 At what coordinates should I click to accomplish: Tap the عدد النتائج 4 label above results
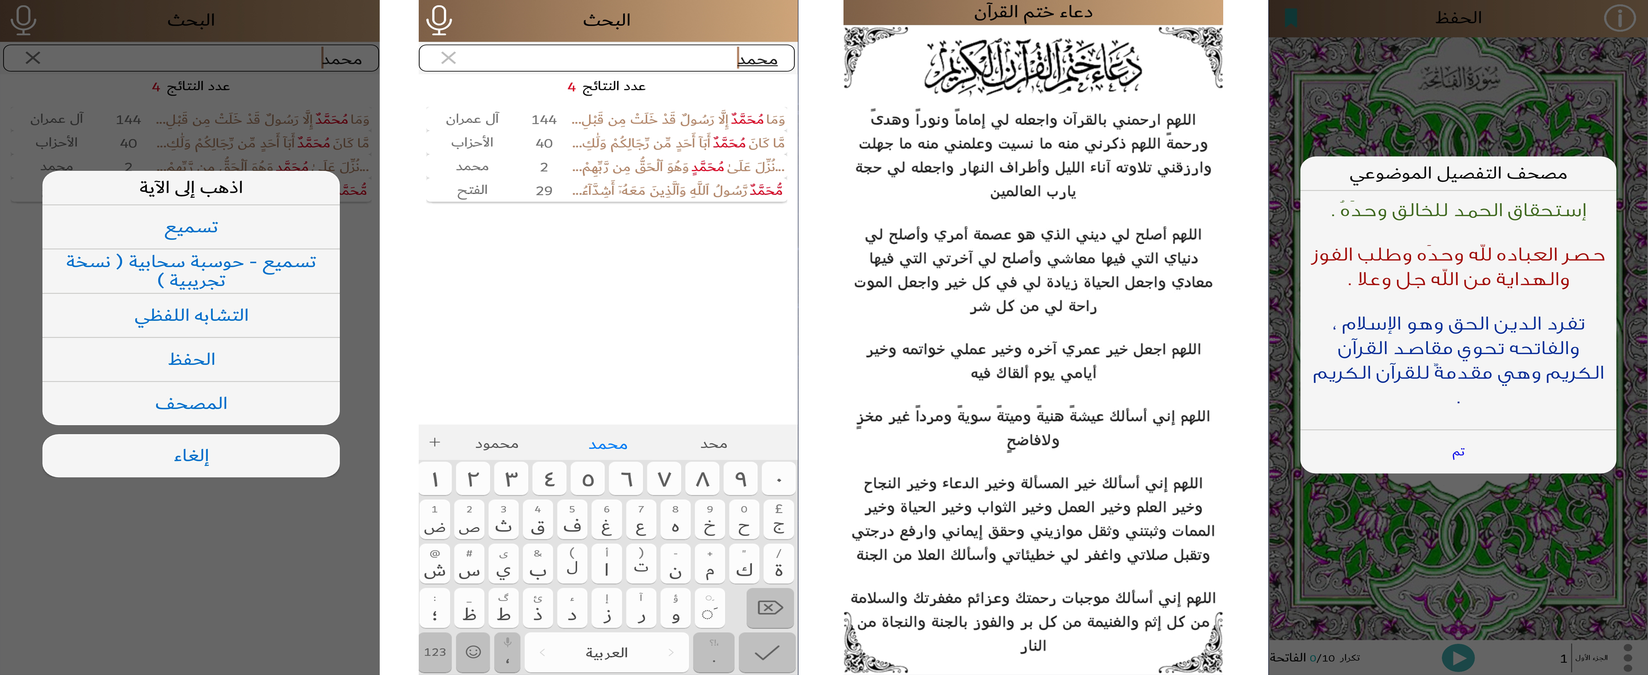607,87
